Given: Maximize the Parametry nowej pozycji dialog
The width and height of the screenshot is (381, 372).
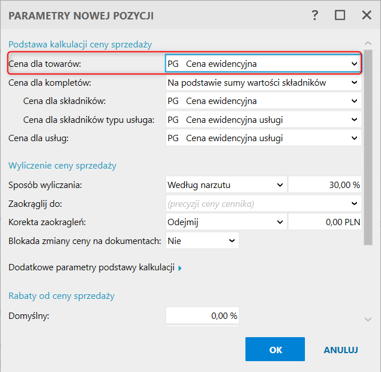Looking at the screenshot, I should pos(340,15).
